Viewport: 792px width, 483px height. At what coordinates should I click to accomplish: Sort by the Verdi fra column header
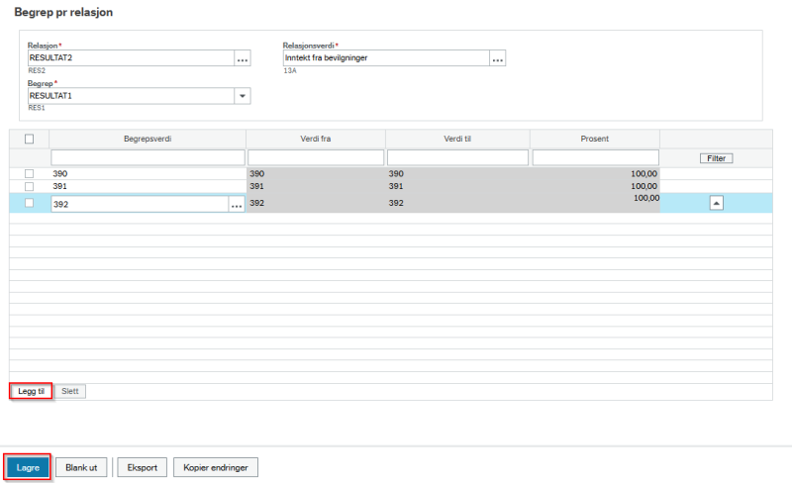point(316,139)
